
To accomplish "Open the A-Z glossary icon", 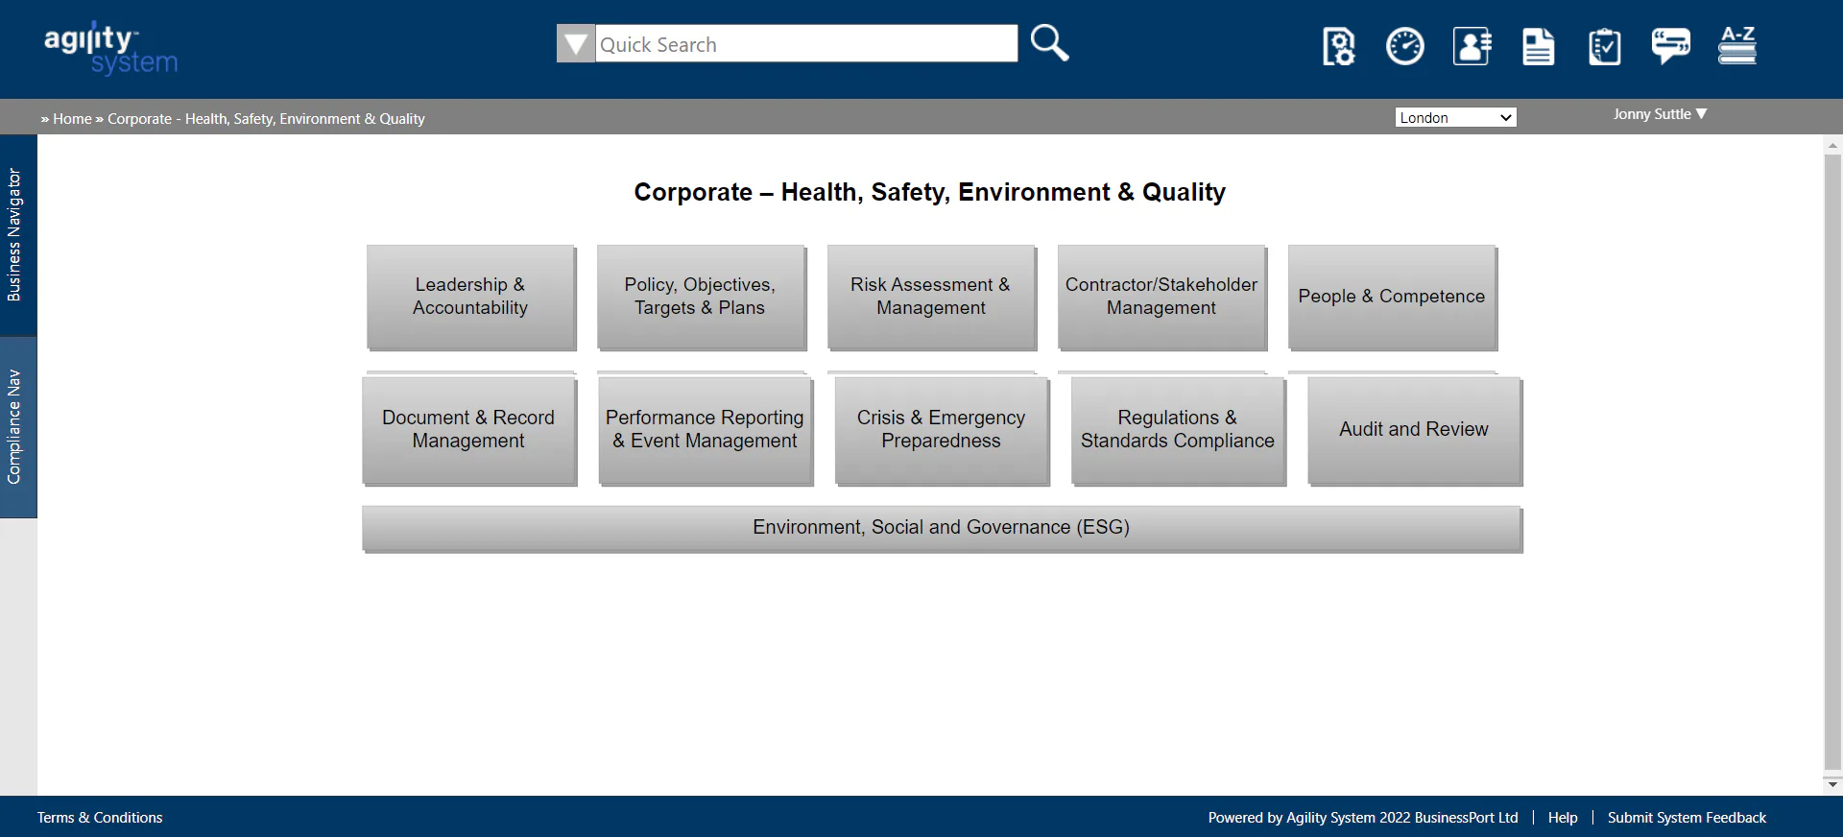I will 1736,45.
